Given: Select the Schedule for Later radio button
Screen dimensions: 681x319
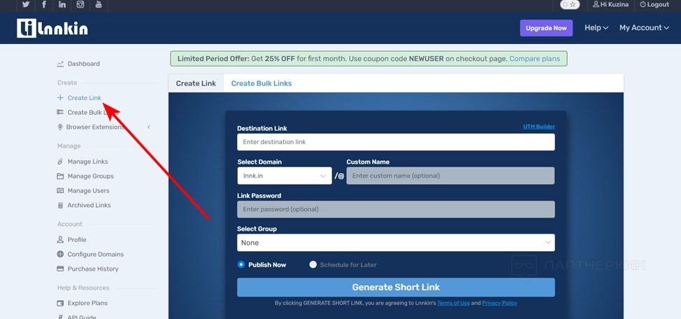Looking at the screenshot, I should pos(313,264).
